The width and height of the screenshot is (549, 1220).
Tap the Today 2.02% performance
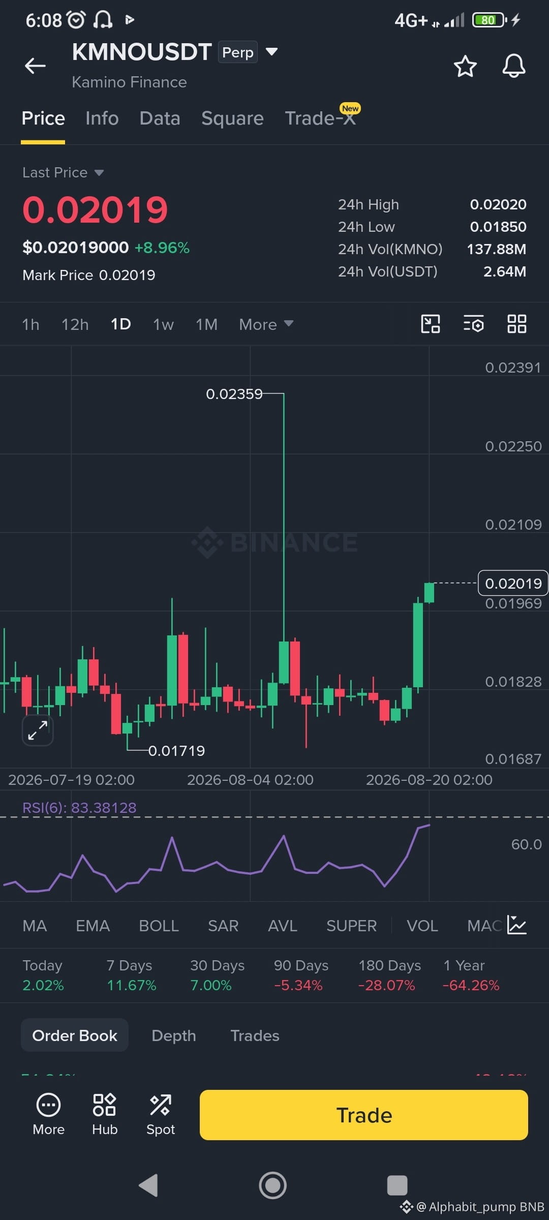(43, 975)
